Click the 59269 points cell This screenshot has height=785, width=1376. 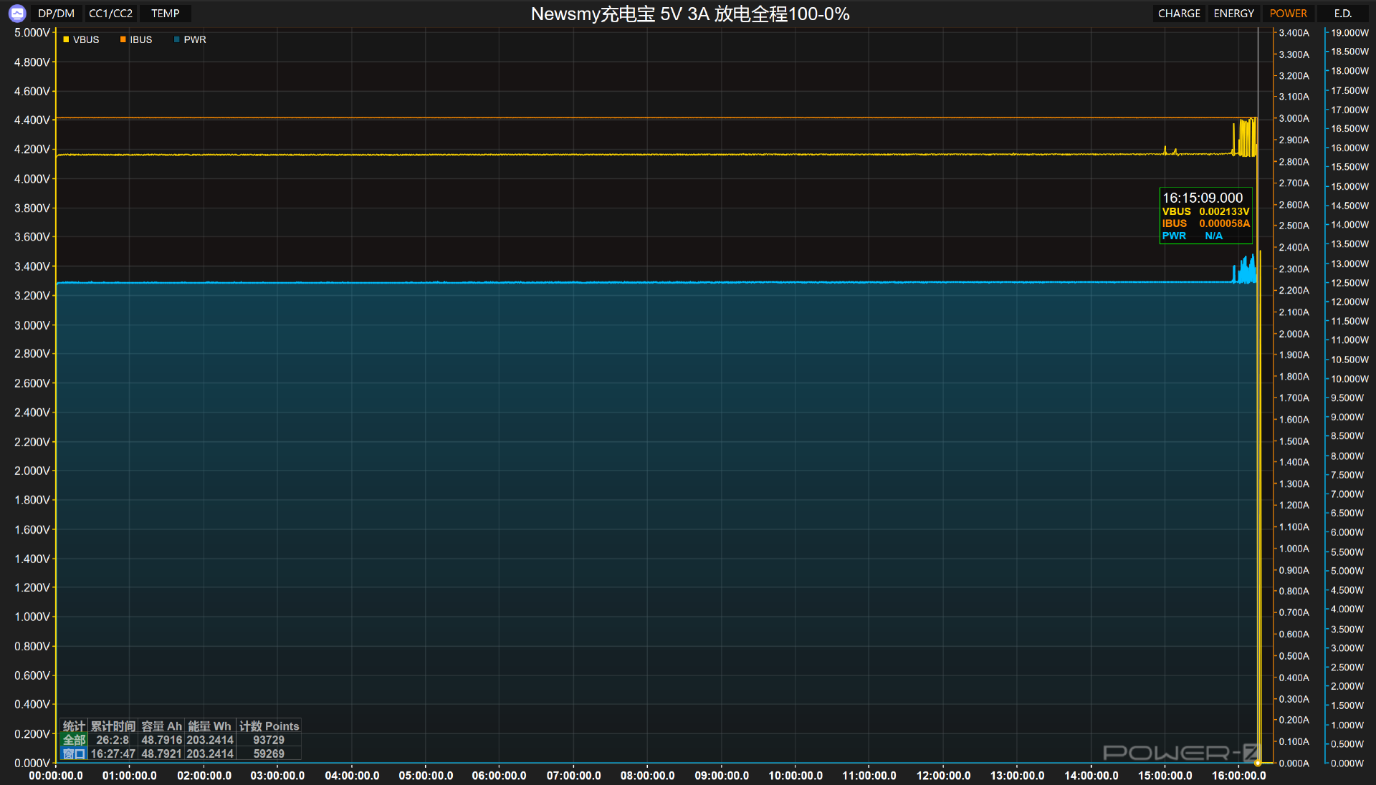(269, 753)
